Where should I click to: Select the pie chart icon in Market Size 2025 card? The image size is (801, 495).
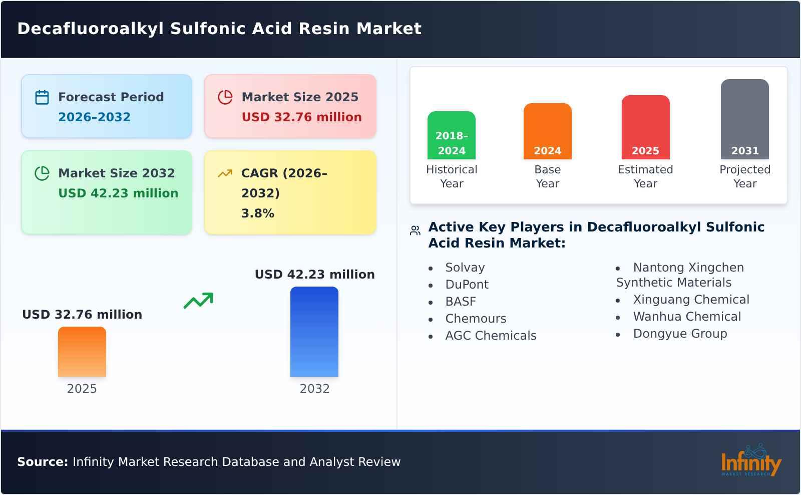coord(226,97)
